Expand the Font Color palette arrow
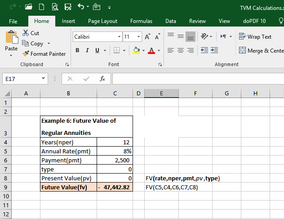The image size is (284, 219). (x=159, y=50)
